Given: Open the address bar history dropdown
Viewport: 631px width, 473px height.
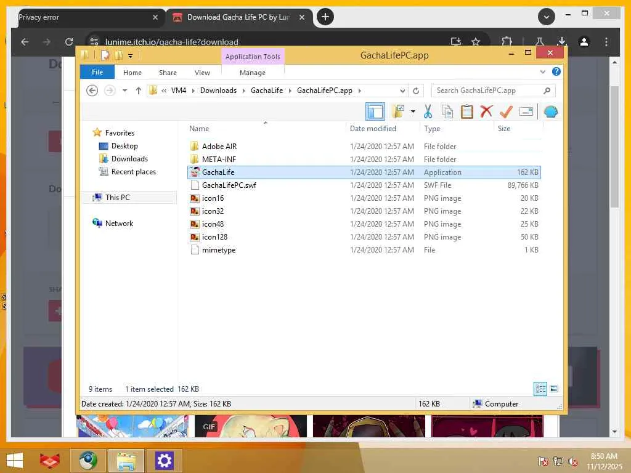Looking at the screenshot, I should 402,91.
